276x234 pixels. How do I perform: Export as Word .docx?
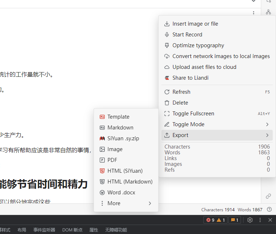pyautogui.click(x=126, y=193)
